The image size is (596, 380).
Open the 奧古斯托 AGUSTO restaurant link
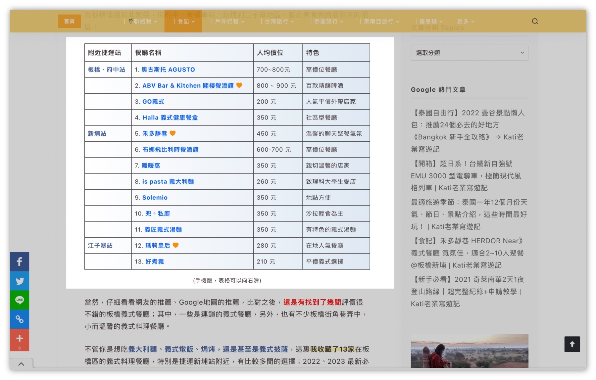tap(168, 70)
